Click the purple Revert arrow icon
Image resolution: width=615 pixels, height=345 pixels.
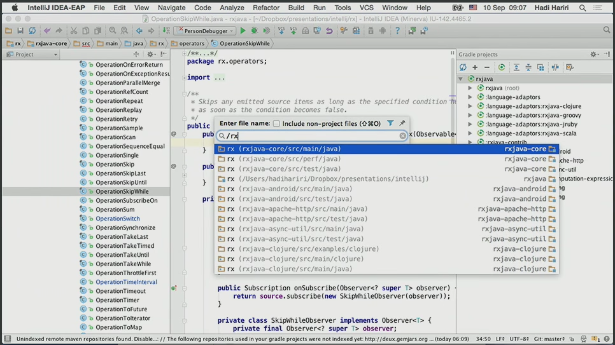pos(329,30)
